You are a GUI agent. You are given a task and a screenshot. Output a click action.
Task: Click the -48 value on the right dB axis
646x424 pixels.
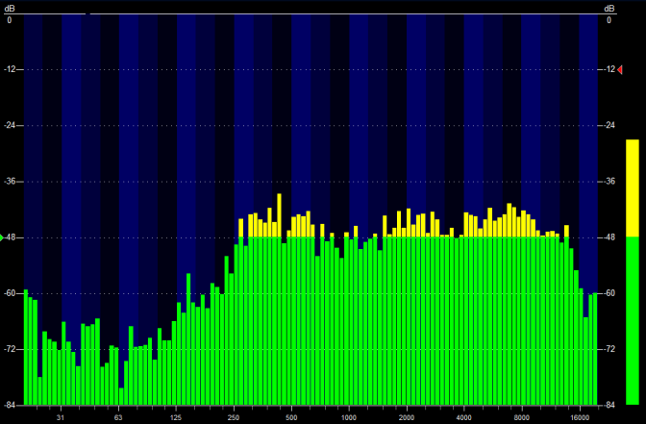609,237
